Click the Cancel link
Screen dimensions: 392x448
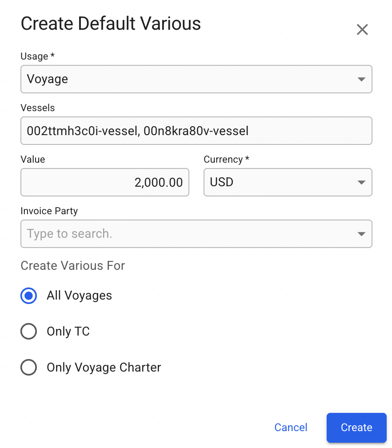pos(291,428)
